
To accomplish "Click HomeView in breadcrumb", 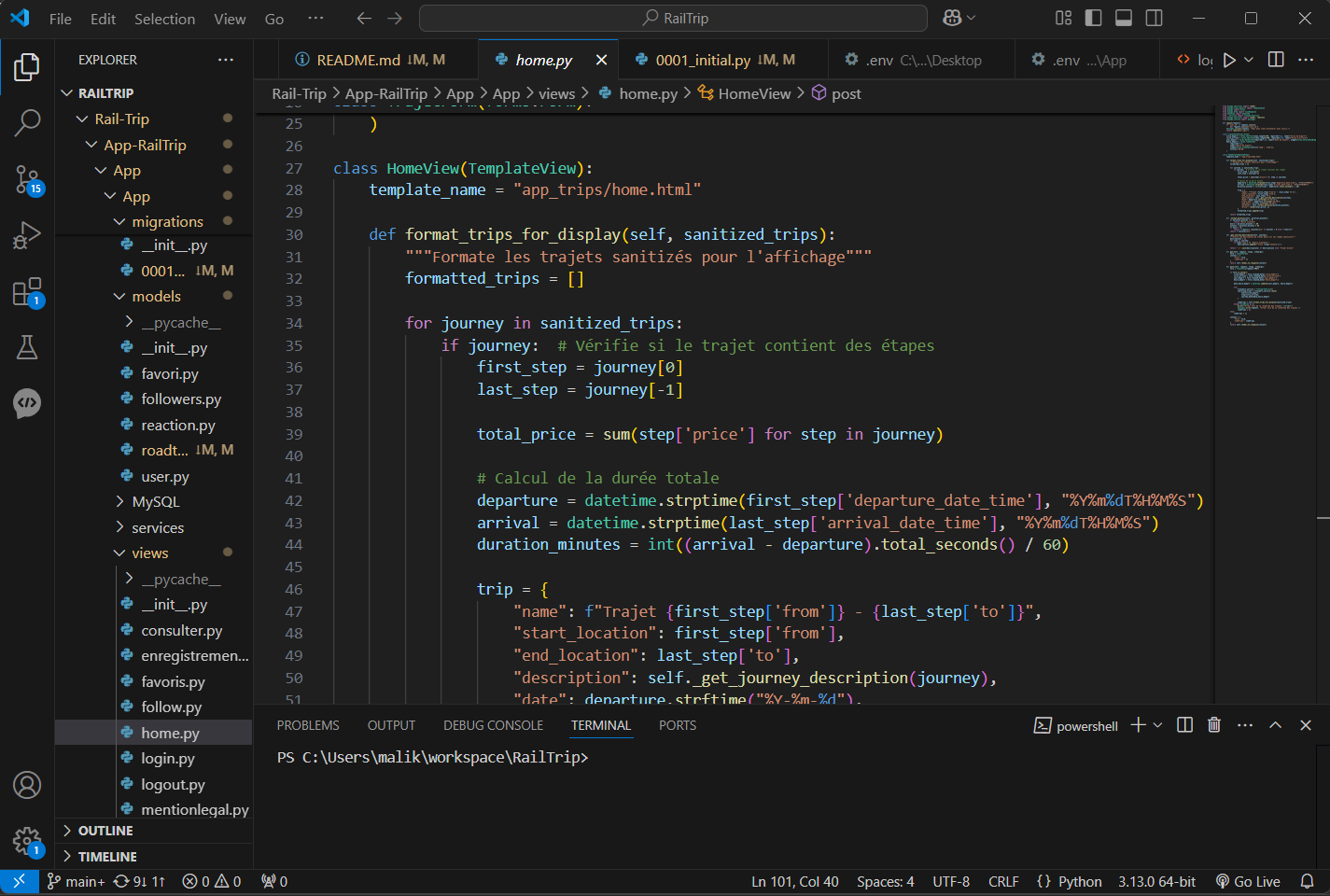I will 754,93.
